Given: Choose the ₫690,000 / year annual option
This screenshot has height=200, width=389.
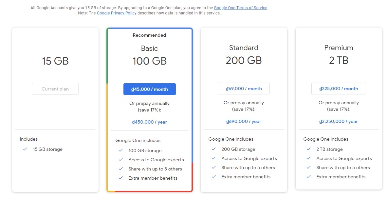Looking at the screenshot, I should click(x=244, y=121).
